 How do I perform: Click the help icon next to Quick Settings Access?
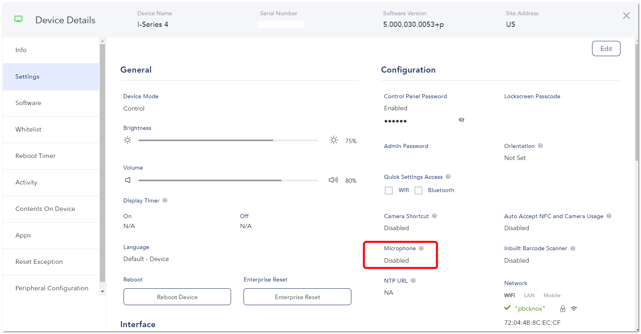point(448,176)
